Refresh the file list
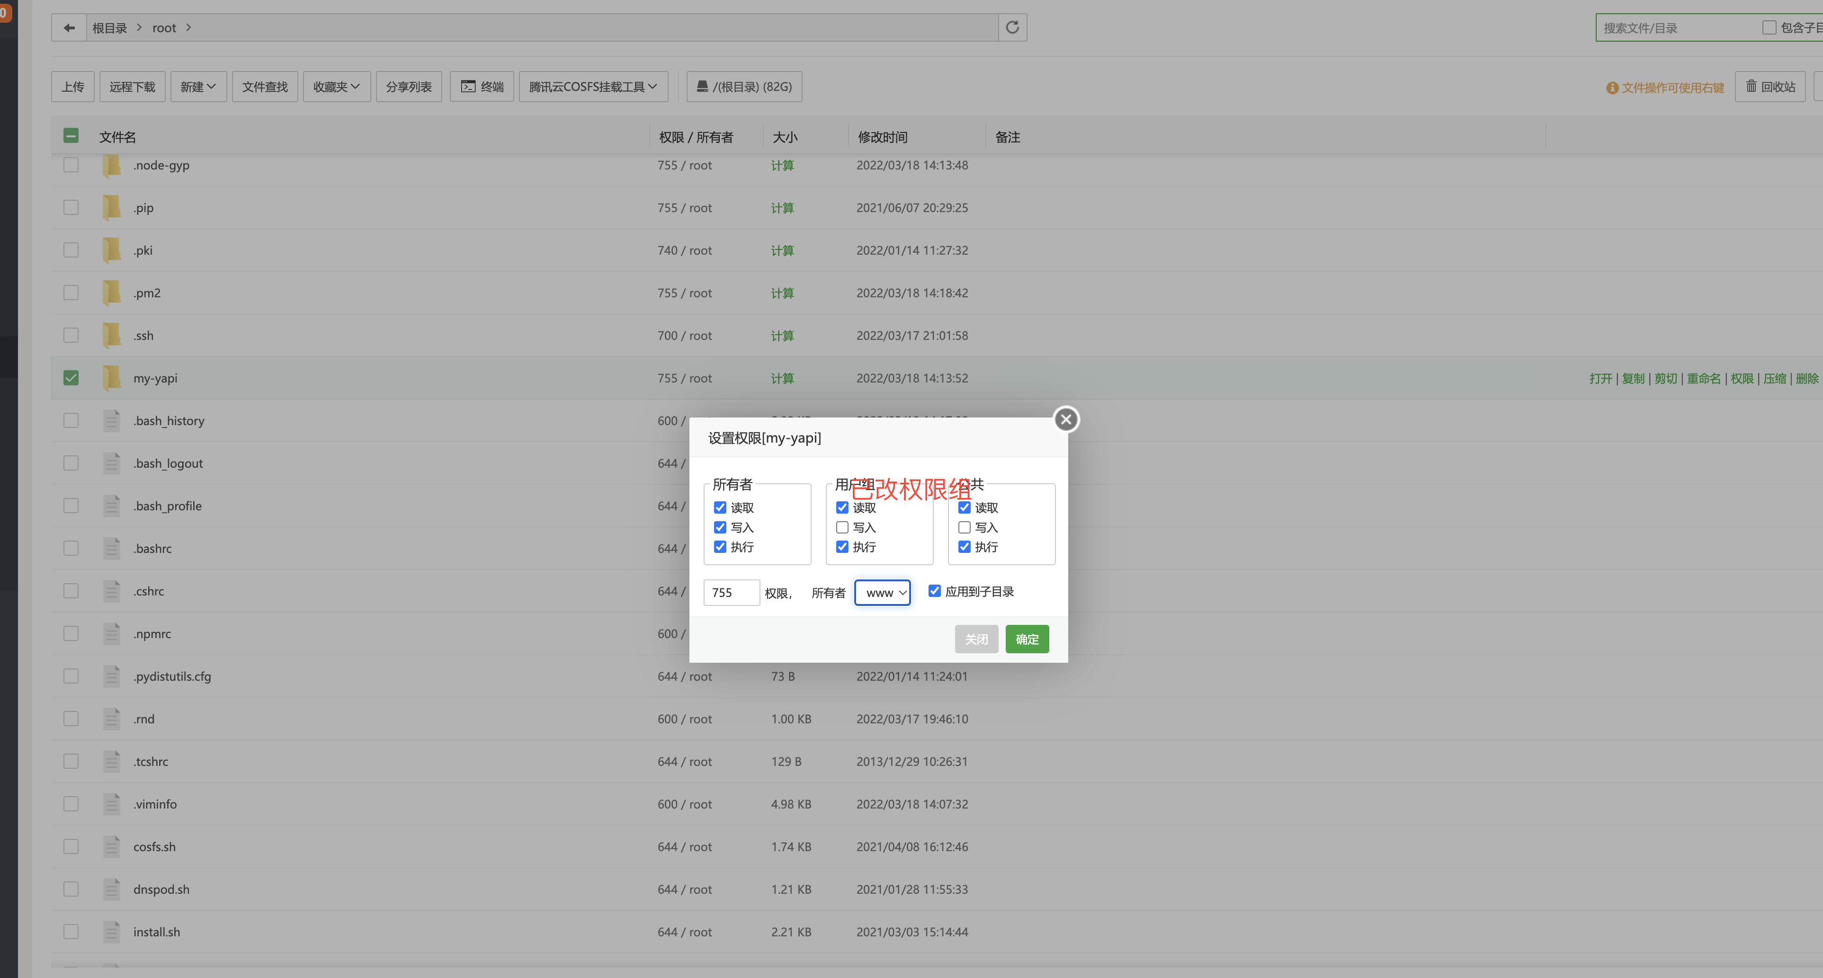 pos(1012,27)
